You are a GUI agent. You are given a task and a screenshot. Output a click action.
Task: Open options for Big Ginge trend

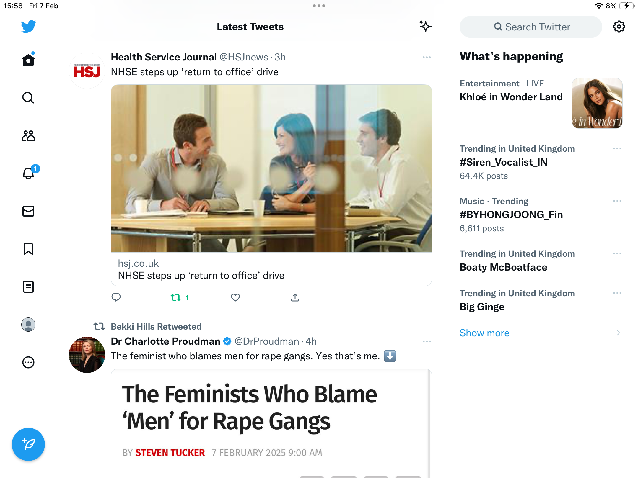pos(617,293)
